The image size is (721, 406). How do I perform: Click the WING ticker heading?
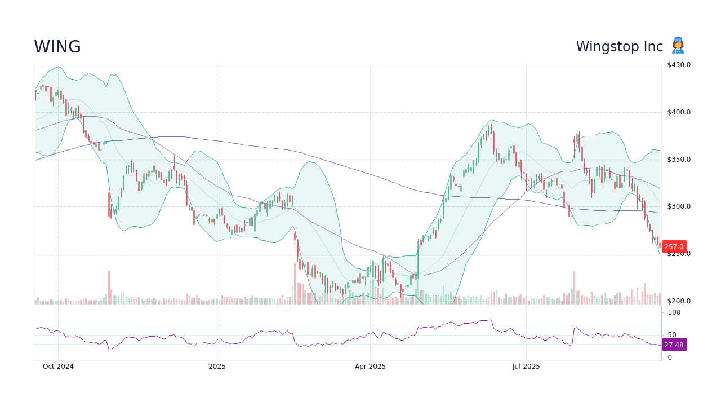click(57, 47)
